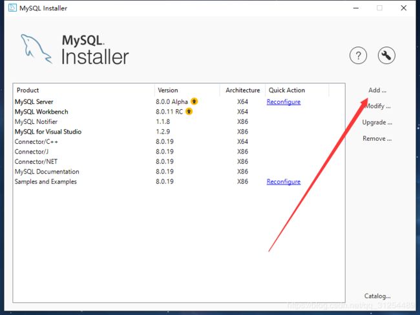The width and height of the screenshot is (420, 315).
Task: Select the MySQL Server row
Action: click(x=178, y=102)
